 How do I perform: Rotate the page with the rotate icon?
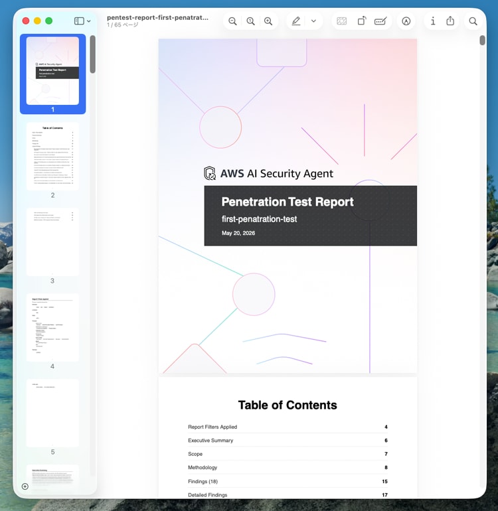362,21
